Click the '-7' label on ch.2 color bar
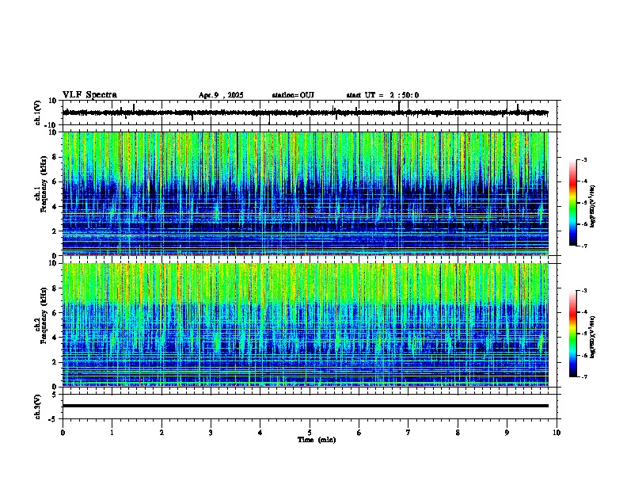Image resolution: width=627 pixels, height=485 pixels. click(583, 376)
